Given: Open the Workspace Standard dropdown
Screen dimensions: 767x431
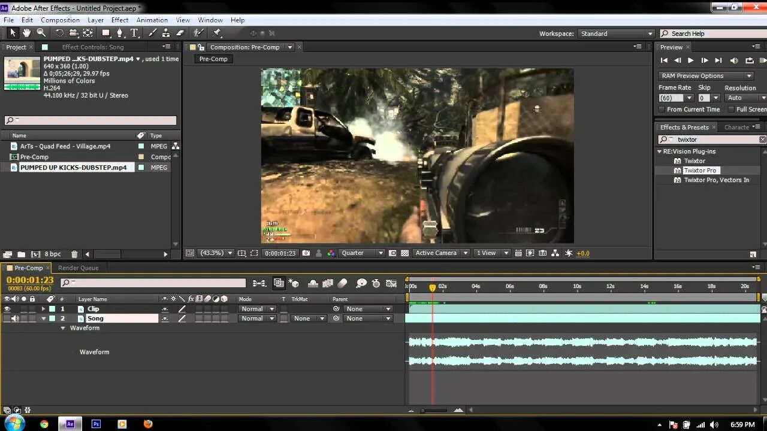Looking at the screenshot, I should point(615,34).
